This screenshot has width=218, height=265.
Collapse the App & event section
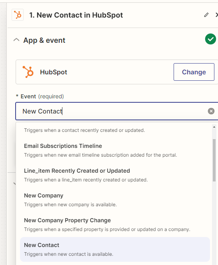point(16,40)
